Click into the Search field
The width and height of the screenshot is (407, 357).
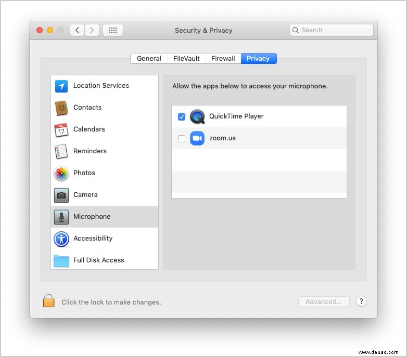point(332,30)
